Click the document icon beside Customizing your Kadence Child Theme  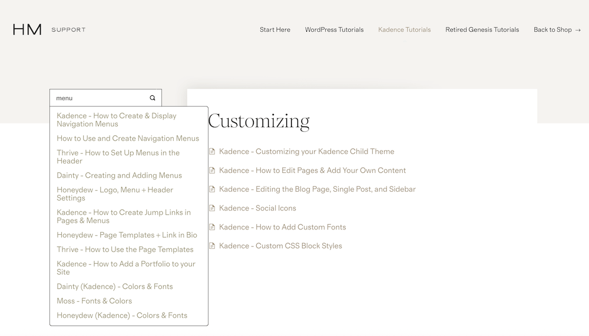(x=212, y=152)
